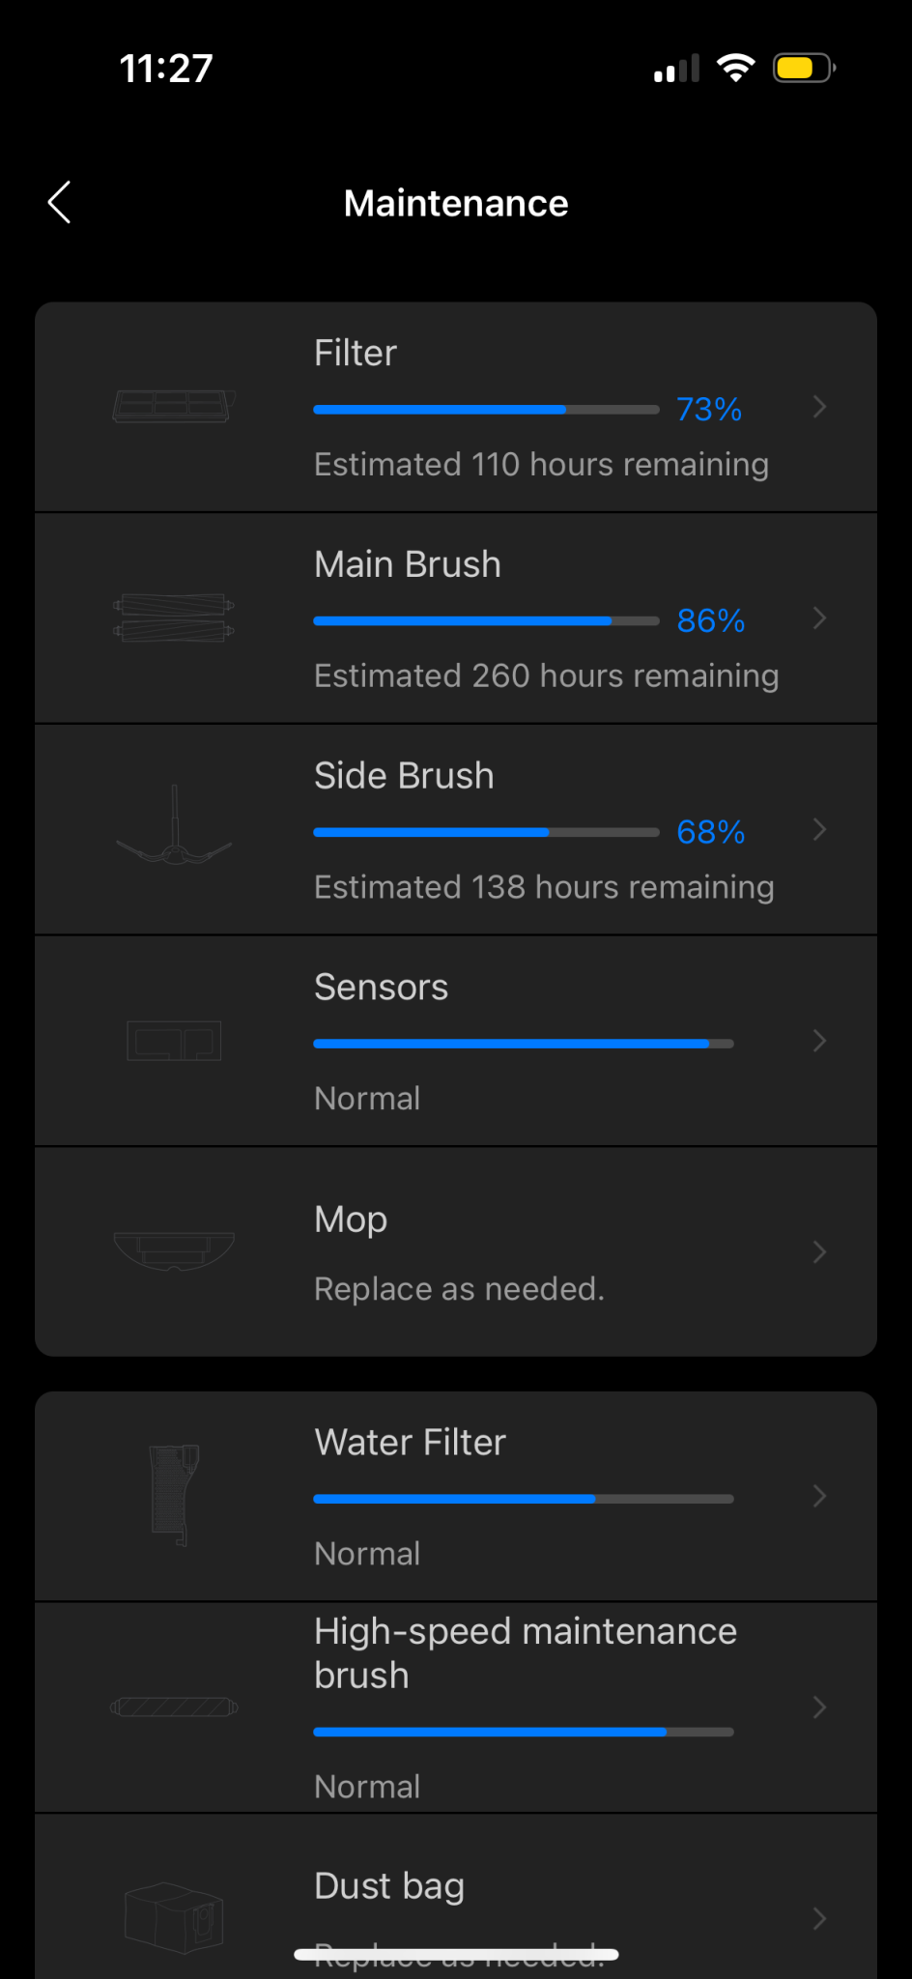Tap the Sensors icon
912x1979 pixels.
[x=174, y=1041]
